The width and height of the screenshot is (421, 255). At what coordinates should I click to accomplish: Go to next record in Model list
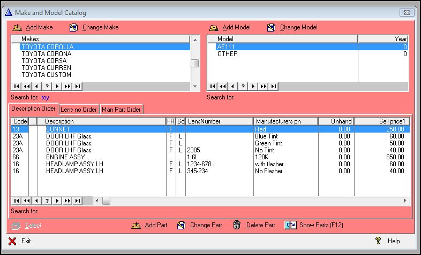coord(253,86)
